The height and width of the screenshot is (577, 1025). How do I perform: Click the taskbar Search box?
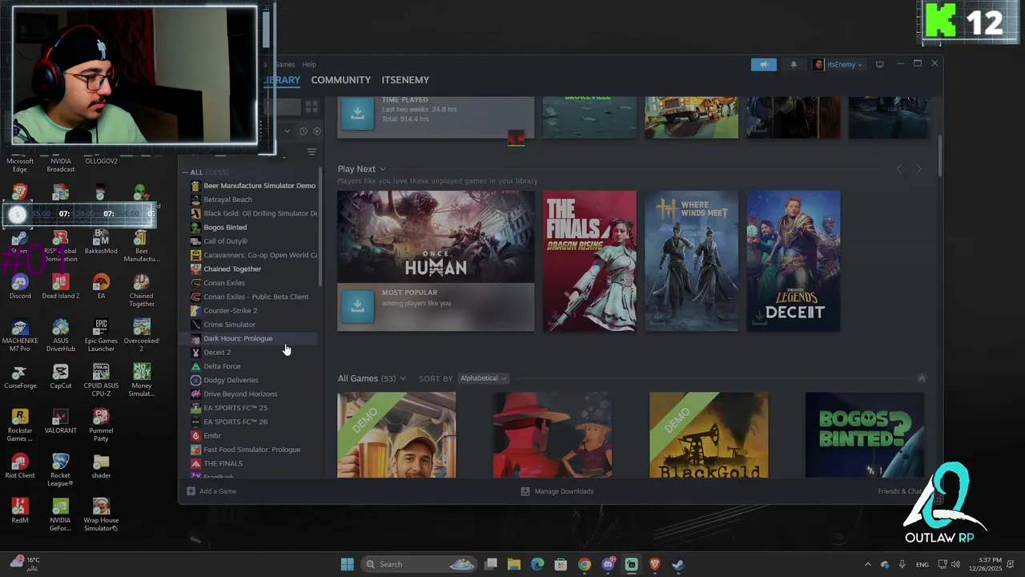(x=420, y=564)
